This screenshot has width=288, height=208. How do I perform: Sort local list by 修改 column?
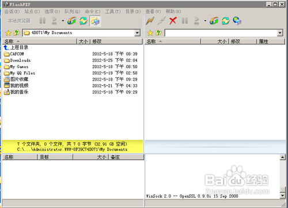click(116, 41)
